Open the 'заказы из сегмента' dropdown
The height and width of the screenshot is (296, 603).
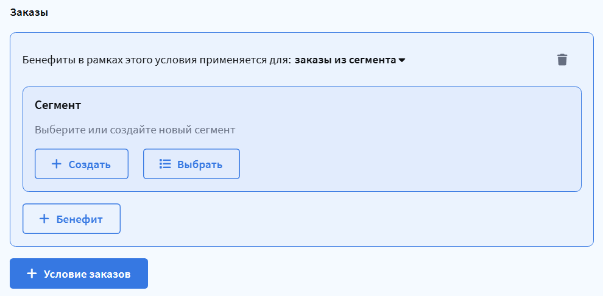[345, 60]
